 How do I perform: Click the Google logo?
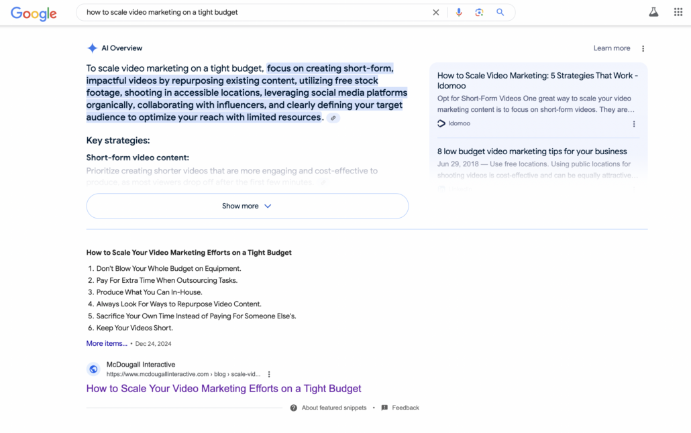coord(34,13)
